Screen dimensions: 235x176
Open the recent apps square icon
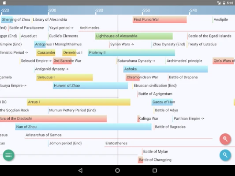(x=154, y=170)
